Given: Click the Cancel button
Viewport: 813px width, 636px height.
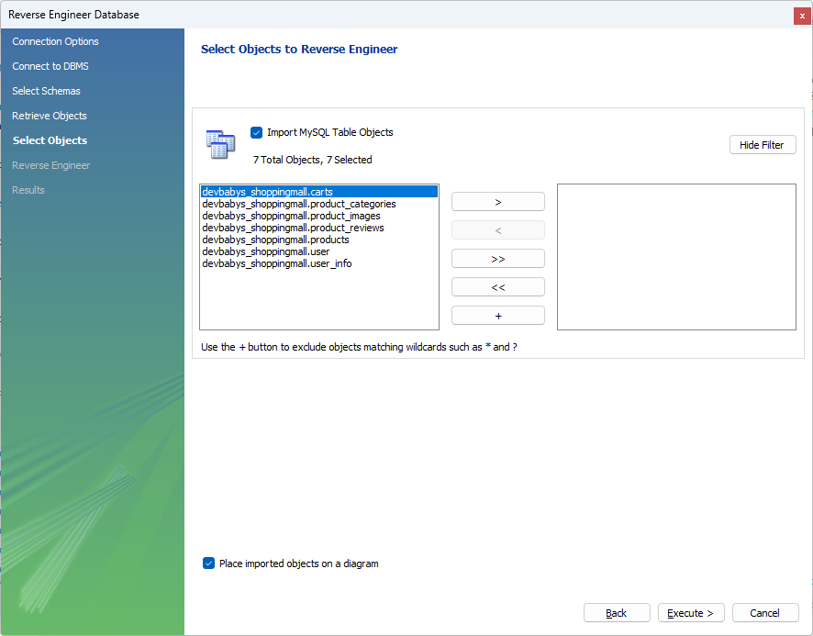Looking at the screenshot, I should (765, 613).
